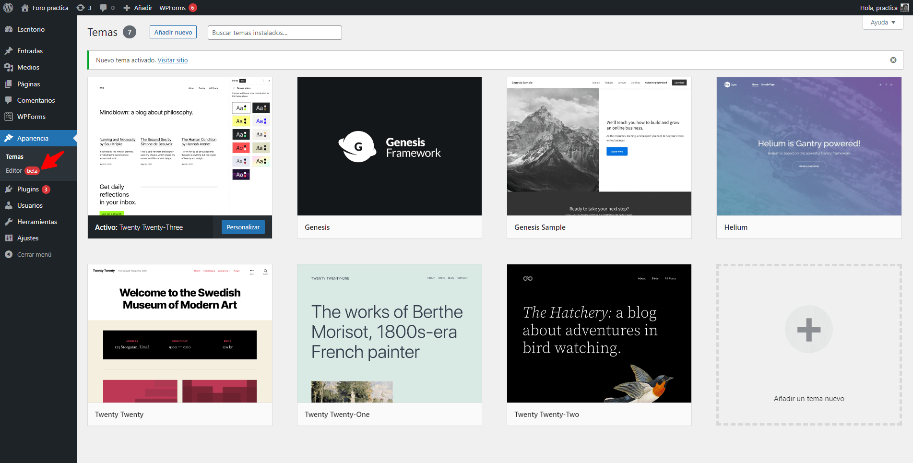Follow the Visitar sitio link
Viewport: 913px width, 463px height.
point(173,60)
